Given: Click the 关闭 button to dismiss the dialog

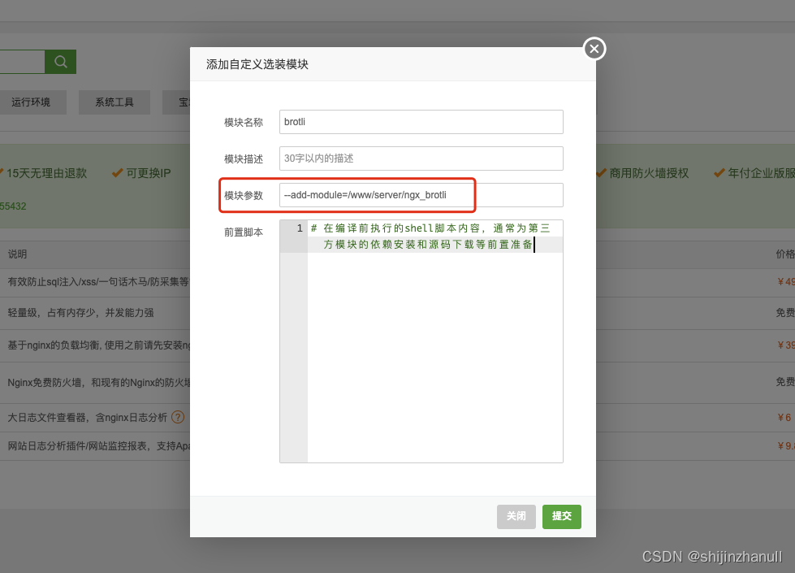Looking at the screenshot, I should [x=516, y=516].
